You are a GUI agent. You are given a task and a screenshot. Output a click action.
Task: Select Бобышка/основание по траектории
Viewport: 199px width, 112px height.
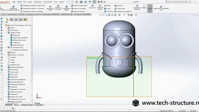point(33,6)
